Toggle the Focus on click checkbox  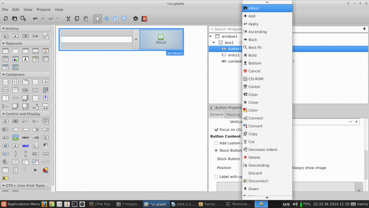click(x=216, y=130)
